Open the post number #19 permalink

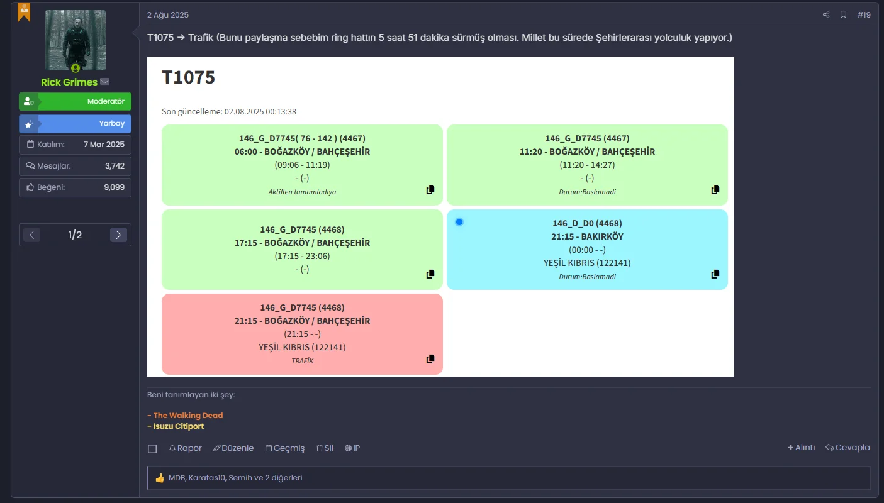click(x=864, y=14)
